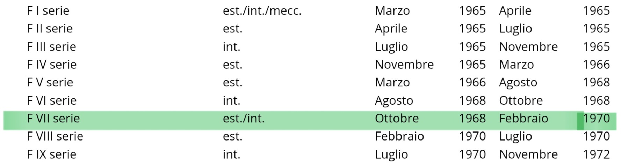Click Agosto end month of F V serie
Screen dimensions: 629x166
(x=518, y=83)
